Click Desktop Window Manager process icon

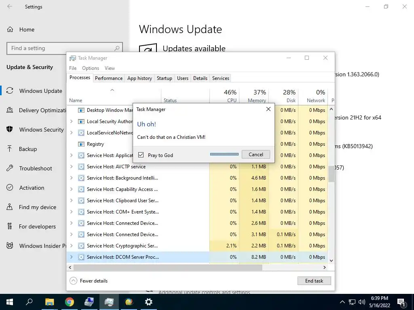coord(81,110)
